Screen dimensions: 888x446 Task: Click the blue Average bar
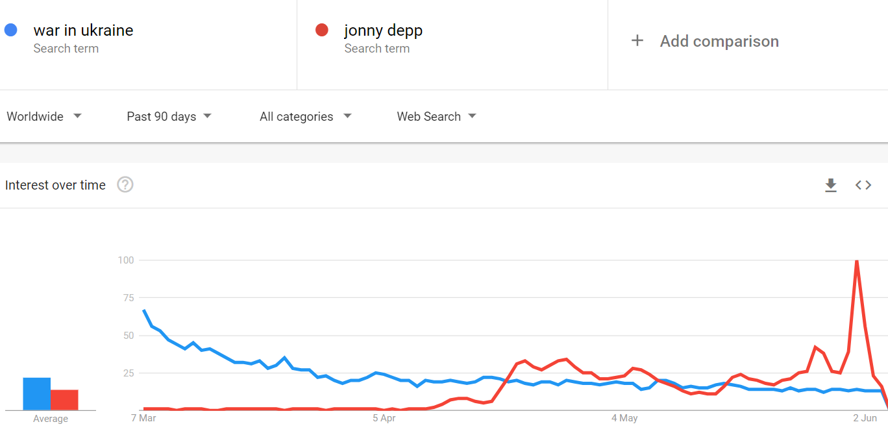(x=36, y=394)
